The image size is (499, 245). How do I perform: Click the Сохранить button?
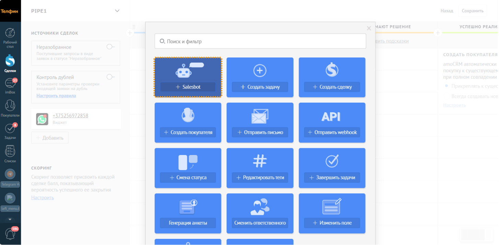click(472, 11)
